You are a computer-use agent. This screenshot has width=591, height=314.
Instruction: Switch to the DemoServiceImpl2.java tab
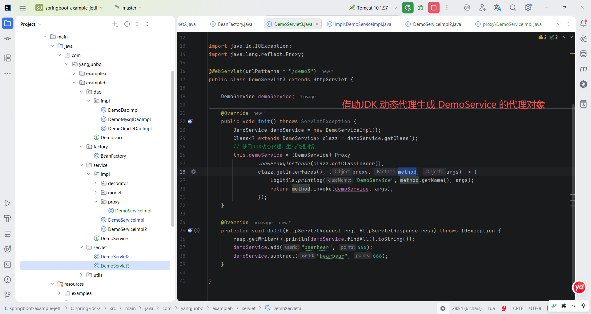pyautogui.click(x=433, y=24)
